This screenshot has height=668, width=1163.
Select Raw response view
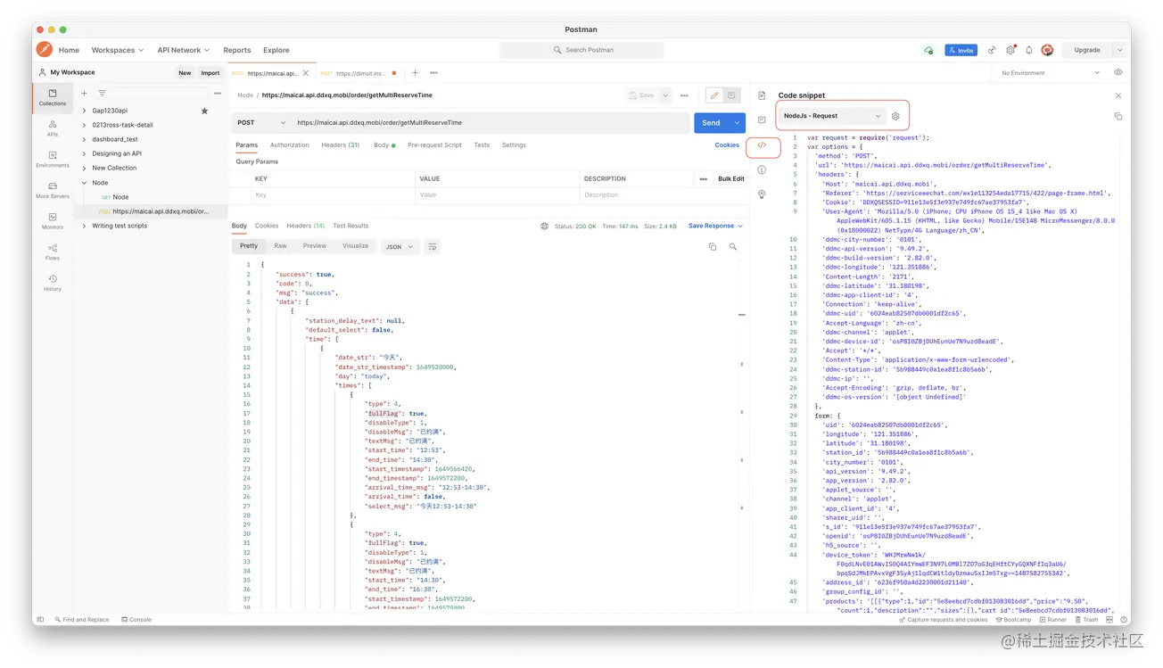point(280,246)
